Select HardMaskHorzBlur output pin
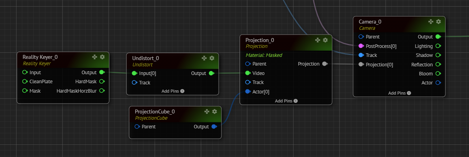469x157 pixels. click(102, 91)
